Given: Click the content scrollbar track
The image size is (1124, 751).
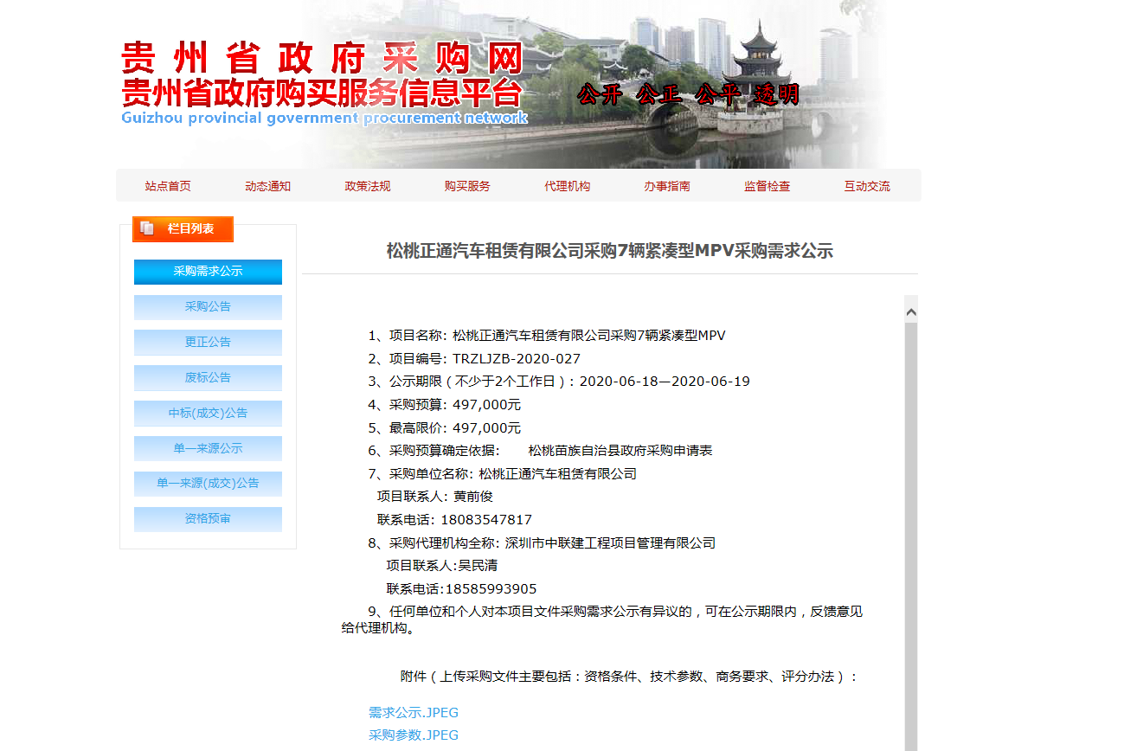Looking at the screenshot, I should 911,536.
